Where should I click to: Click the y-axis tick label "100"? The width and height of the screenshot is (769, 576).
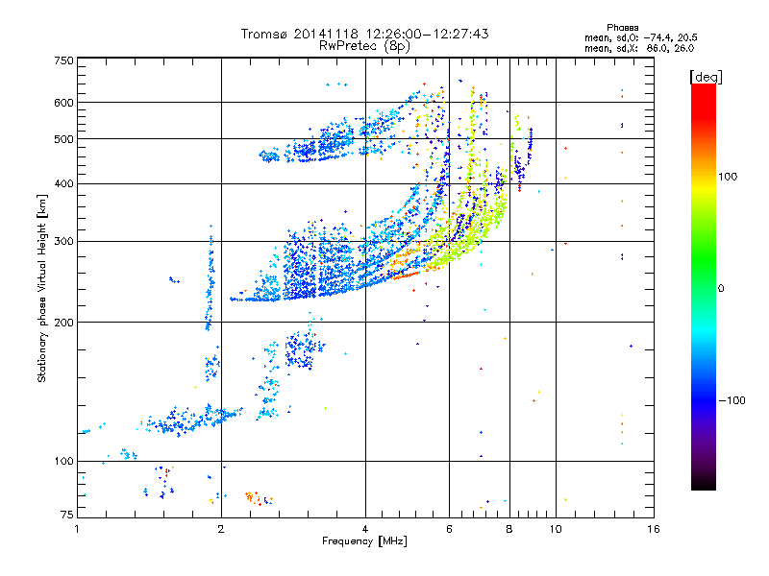63,461
